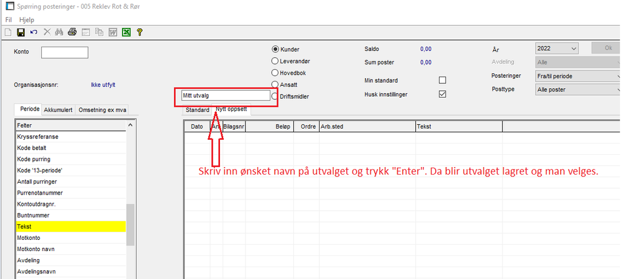Open help with yellow question mark
Image resolution: width=621 pixels, height=279 pixels.
[x=139, y=32]
